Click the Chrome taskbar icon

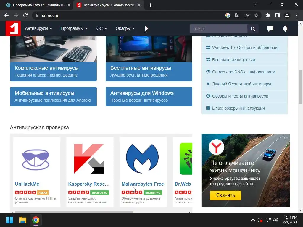click(x=36, y=220)
